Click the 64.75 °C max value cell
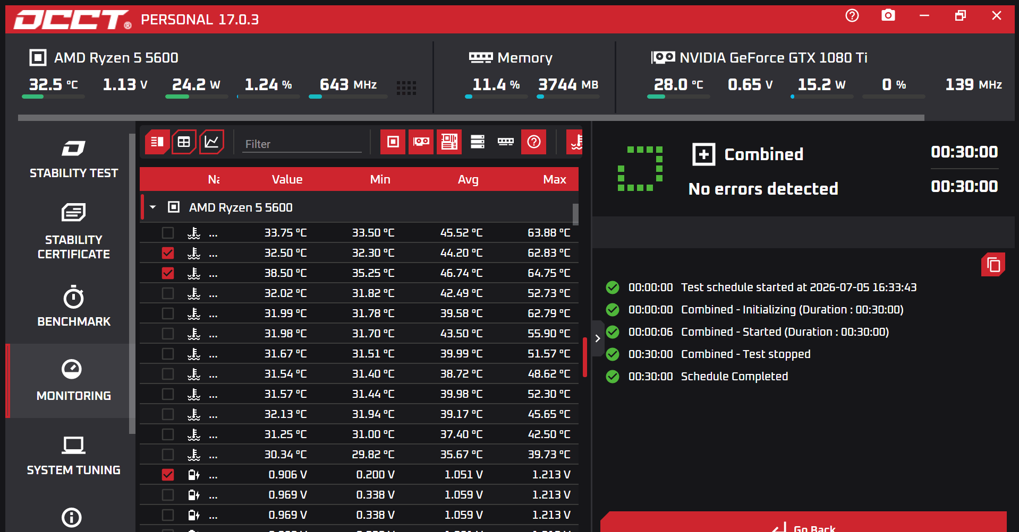 549,273
